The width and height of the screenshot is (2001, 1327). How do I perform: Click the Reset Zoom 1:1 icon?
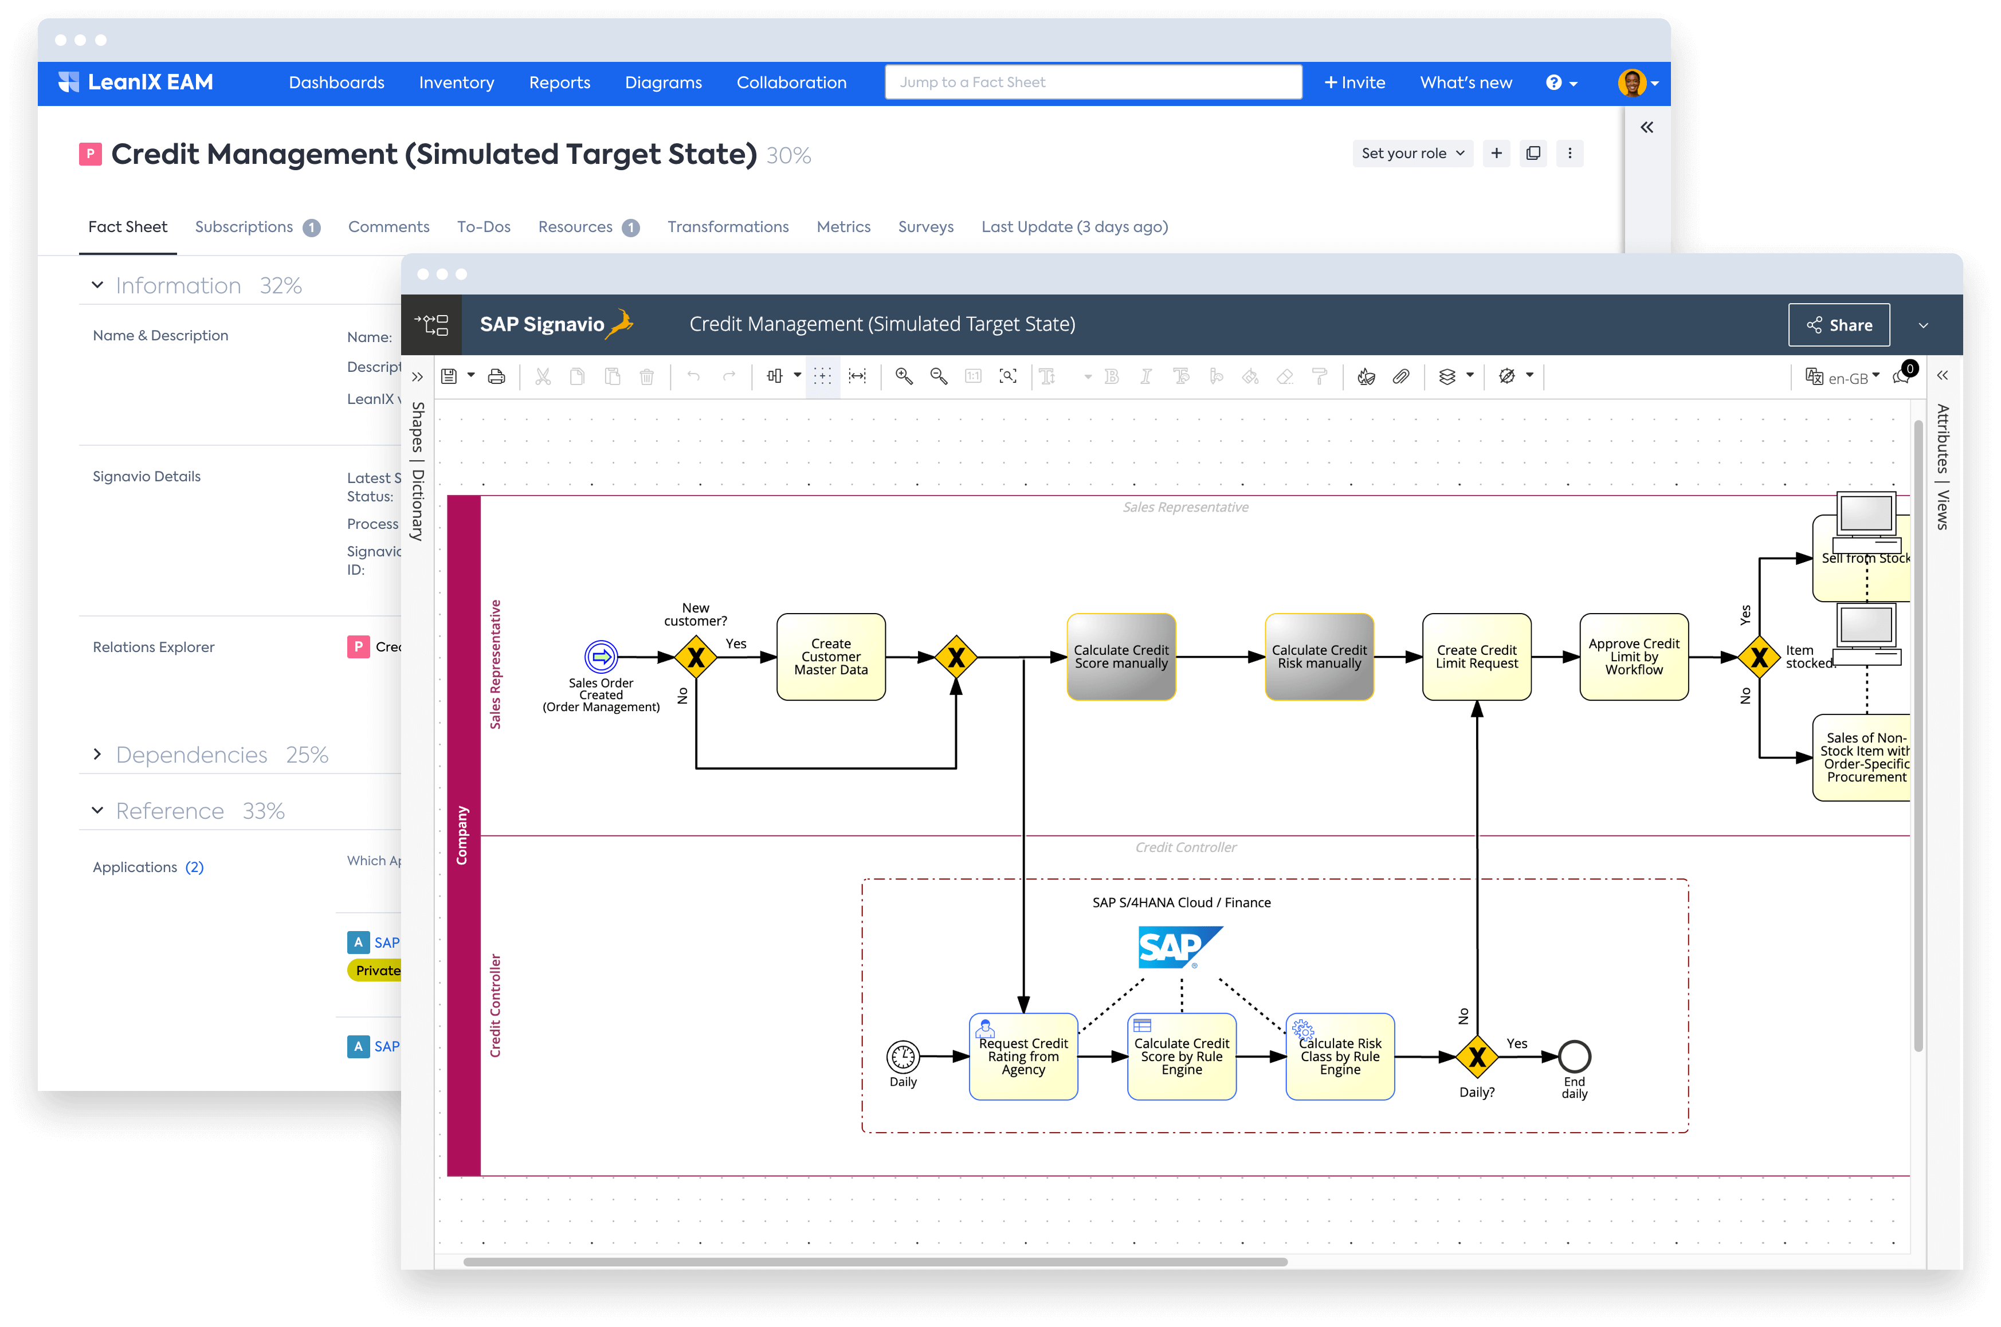974,376
